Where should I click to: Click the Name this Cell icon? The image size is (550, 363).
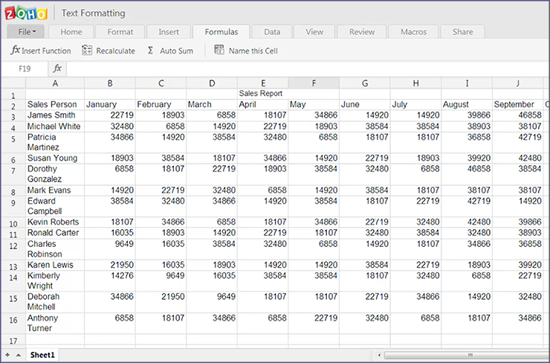coord(219,51)
